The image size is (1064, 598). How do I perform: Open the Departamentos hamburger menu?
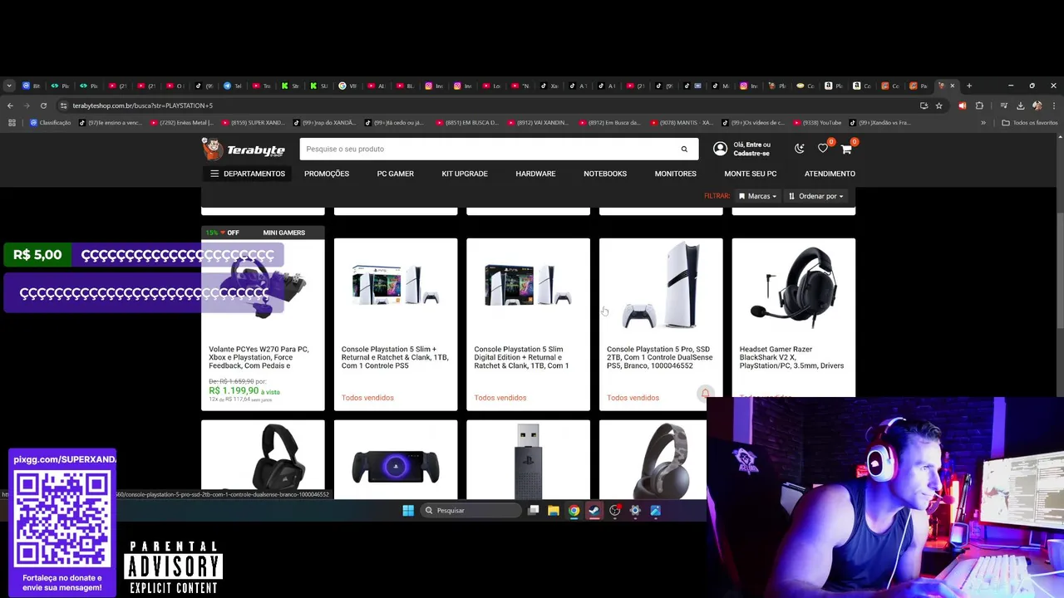[x=247, y=174]
